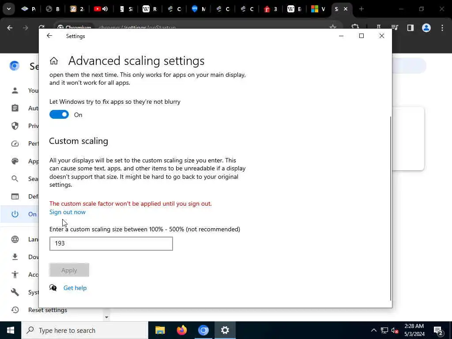Open the Chrome media control icon

[x=395, y=28]
